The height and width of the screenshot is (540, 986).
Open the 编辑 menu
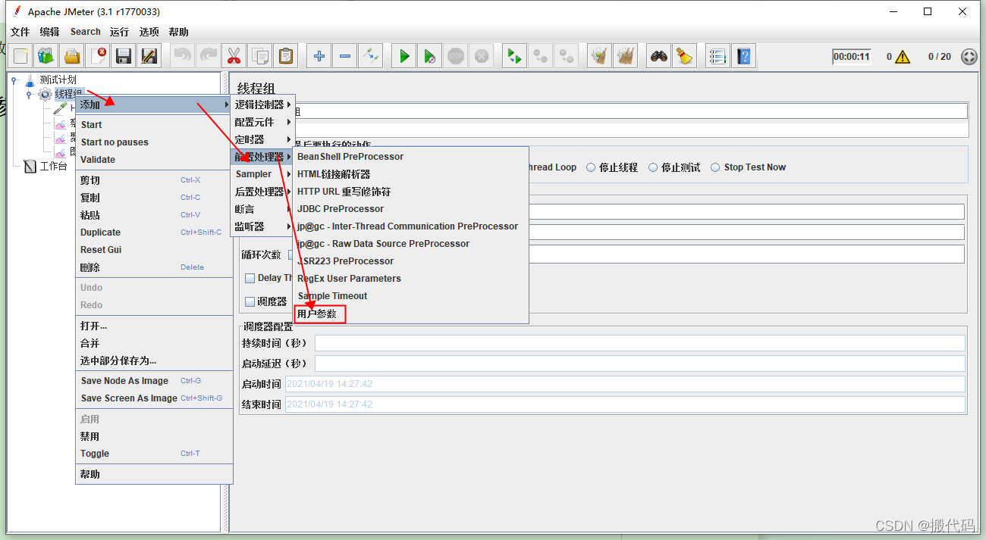click(49, 32)
